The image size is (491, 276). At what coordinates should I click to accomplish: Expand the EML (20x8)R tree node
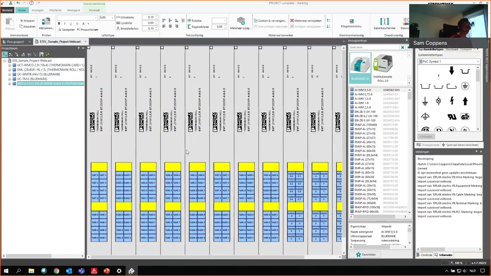click(x=10, y=70)
